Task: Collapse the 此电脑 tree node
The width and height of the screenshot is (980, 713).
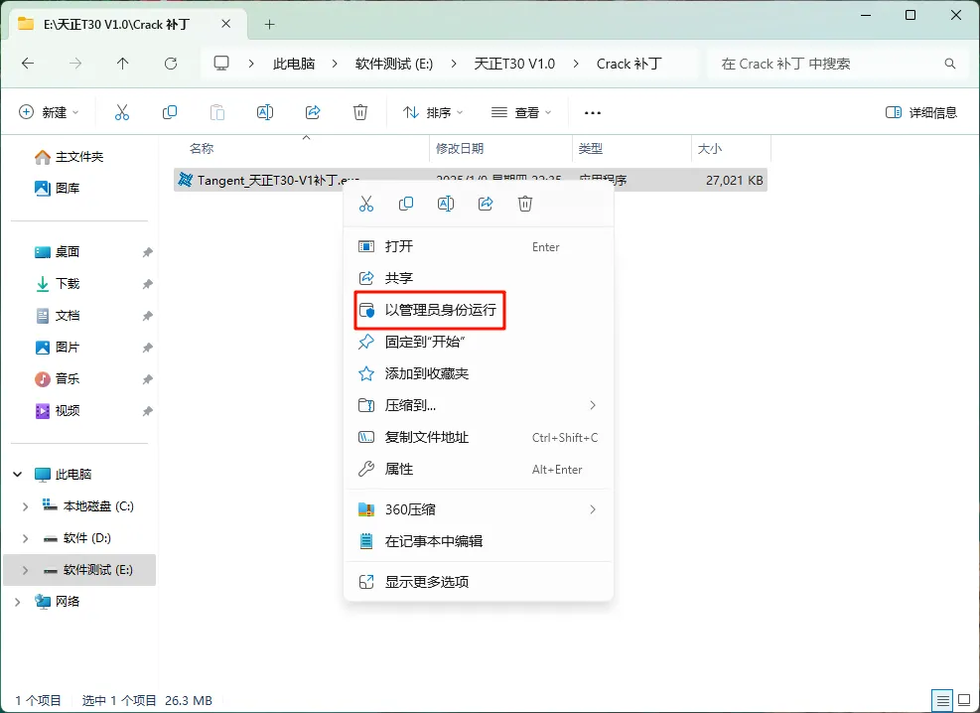Action: pyautogui.click(x=18, y=475)
